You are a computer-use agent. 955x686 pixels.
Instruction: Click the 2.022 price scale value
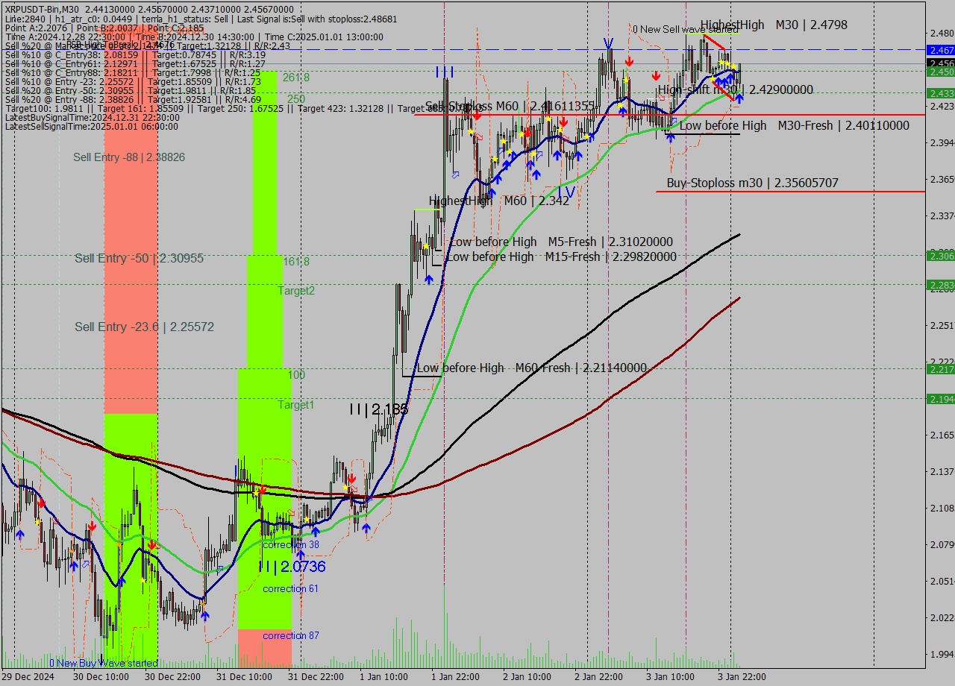(x=942, y=617)
